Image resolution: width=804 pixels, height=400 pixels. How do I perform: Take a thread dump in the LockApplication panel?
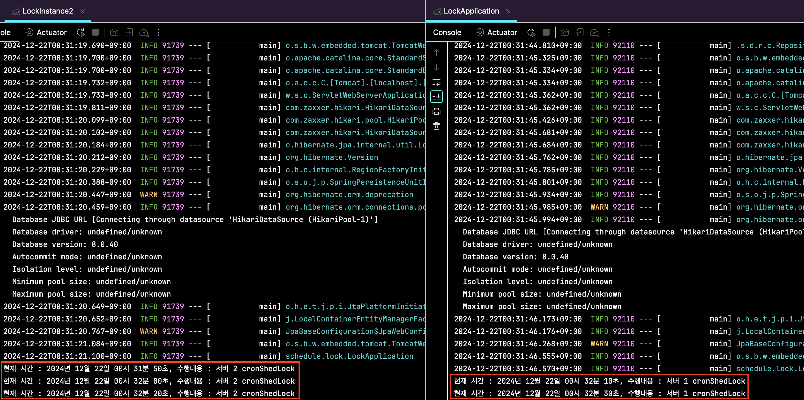[x=565, y=32]
